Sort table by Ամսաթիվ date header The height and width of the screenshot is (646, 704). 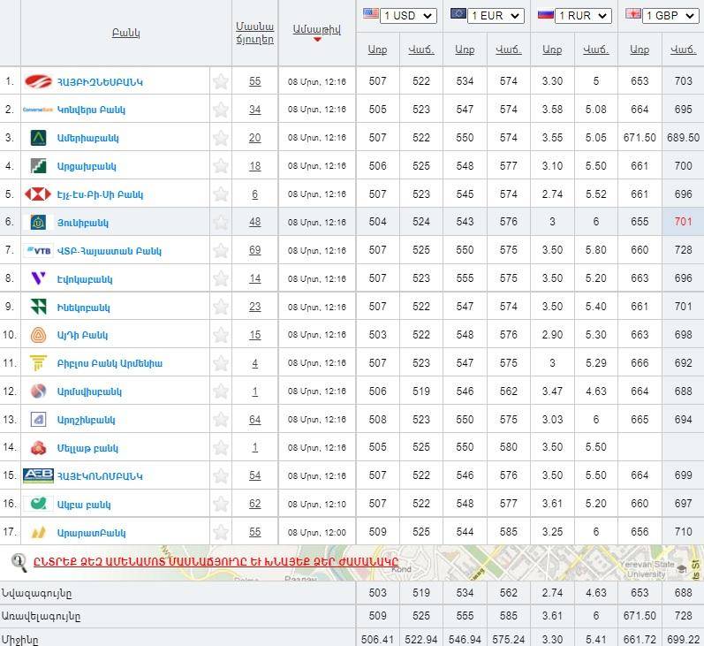pos(316,29)
